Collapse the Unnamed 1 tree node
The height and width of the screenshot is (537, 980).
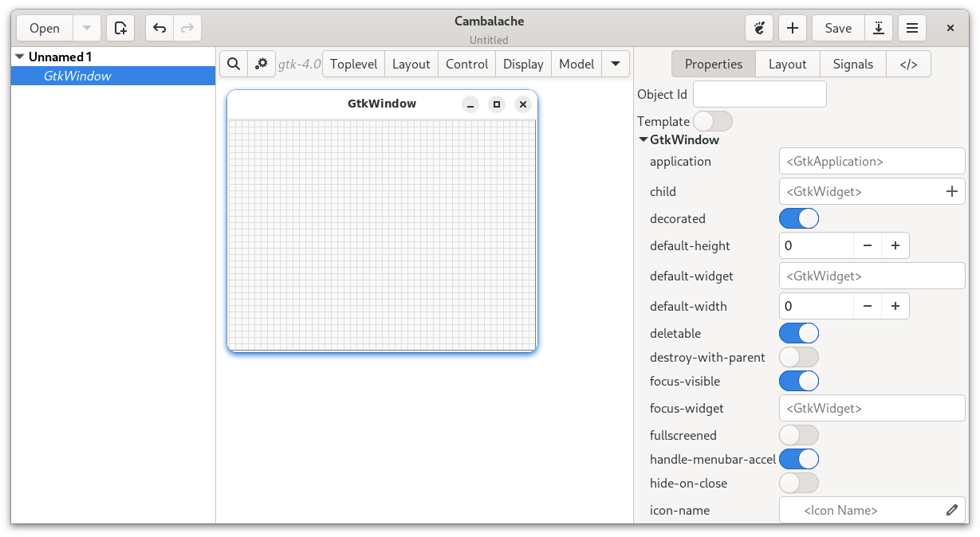[x=20, y=57]
